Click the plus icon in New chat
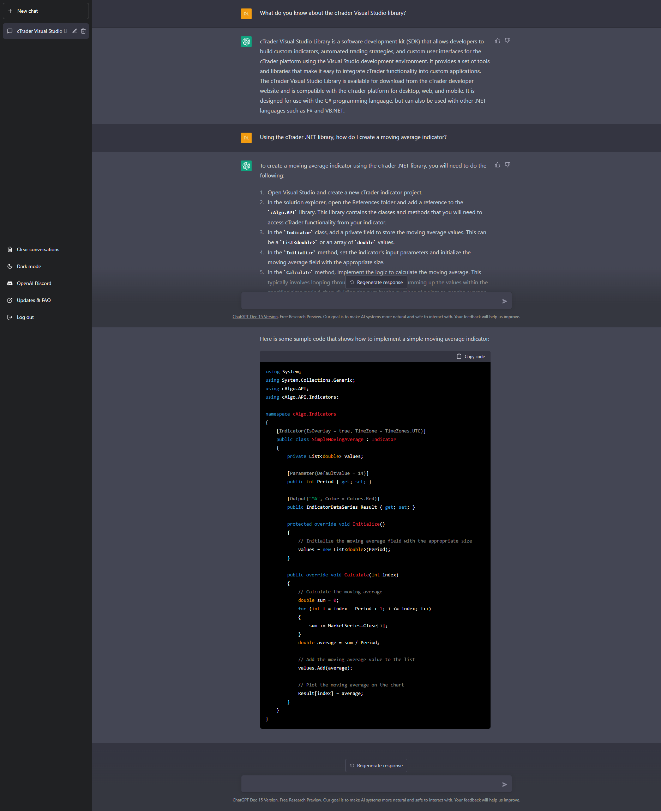 point(10,11)
